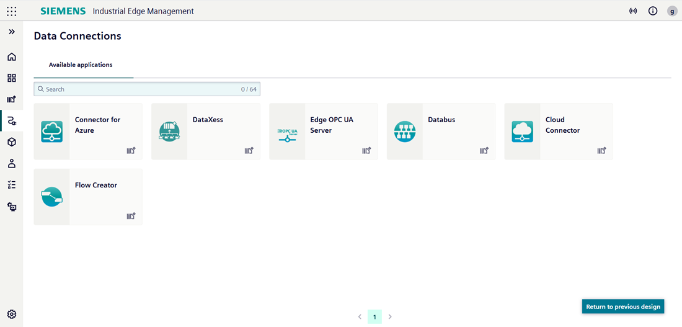
Task: Click catalog icon on Cloud Connector card
Action: [601, 151]
